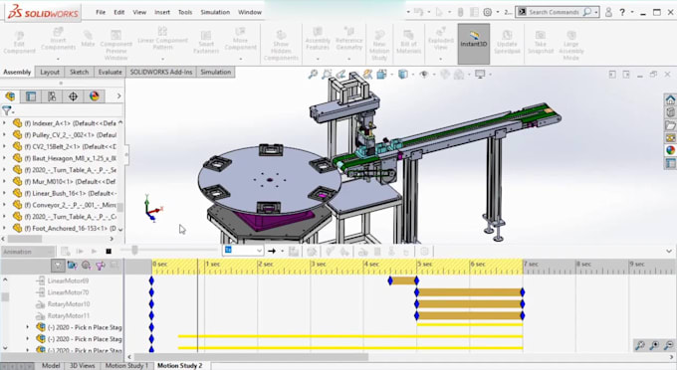This screenshot has height=370, width=677.
Task: Switch to the Model tab
Action: click(51, 366)
